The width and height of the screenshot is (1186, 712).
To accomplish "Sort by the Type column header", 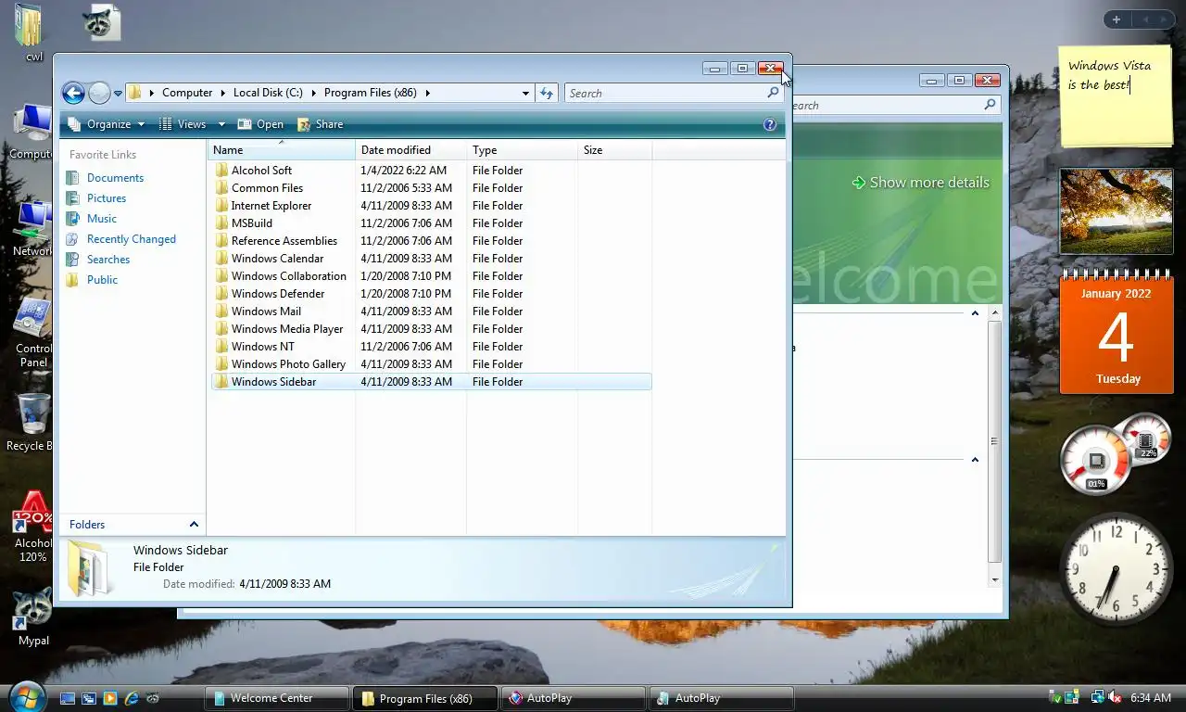I will click(x=522, y=150).
